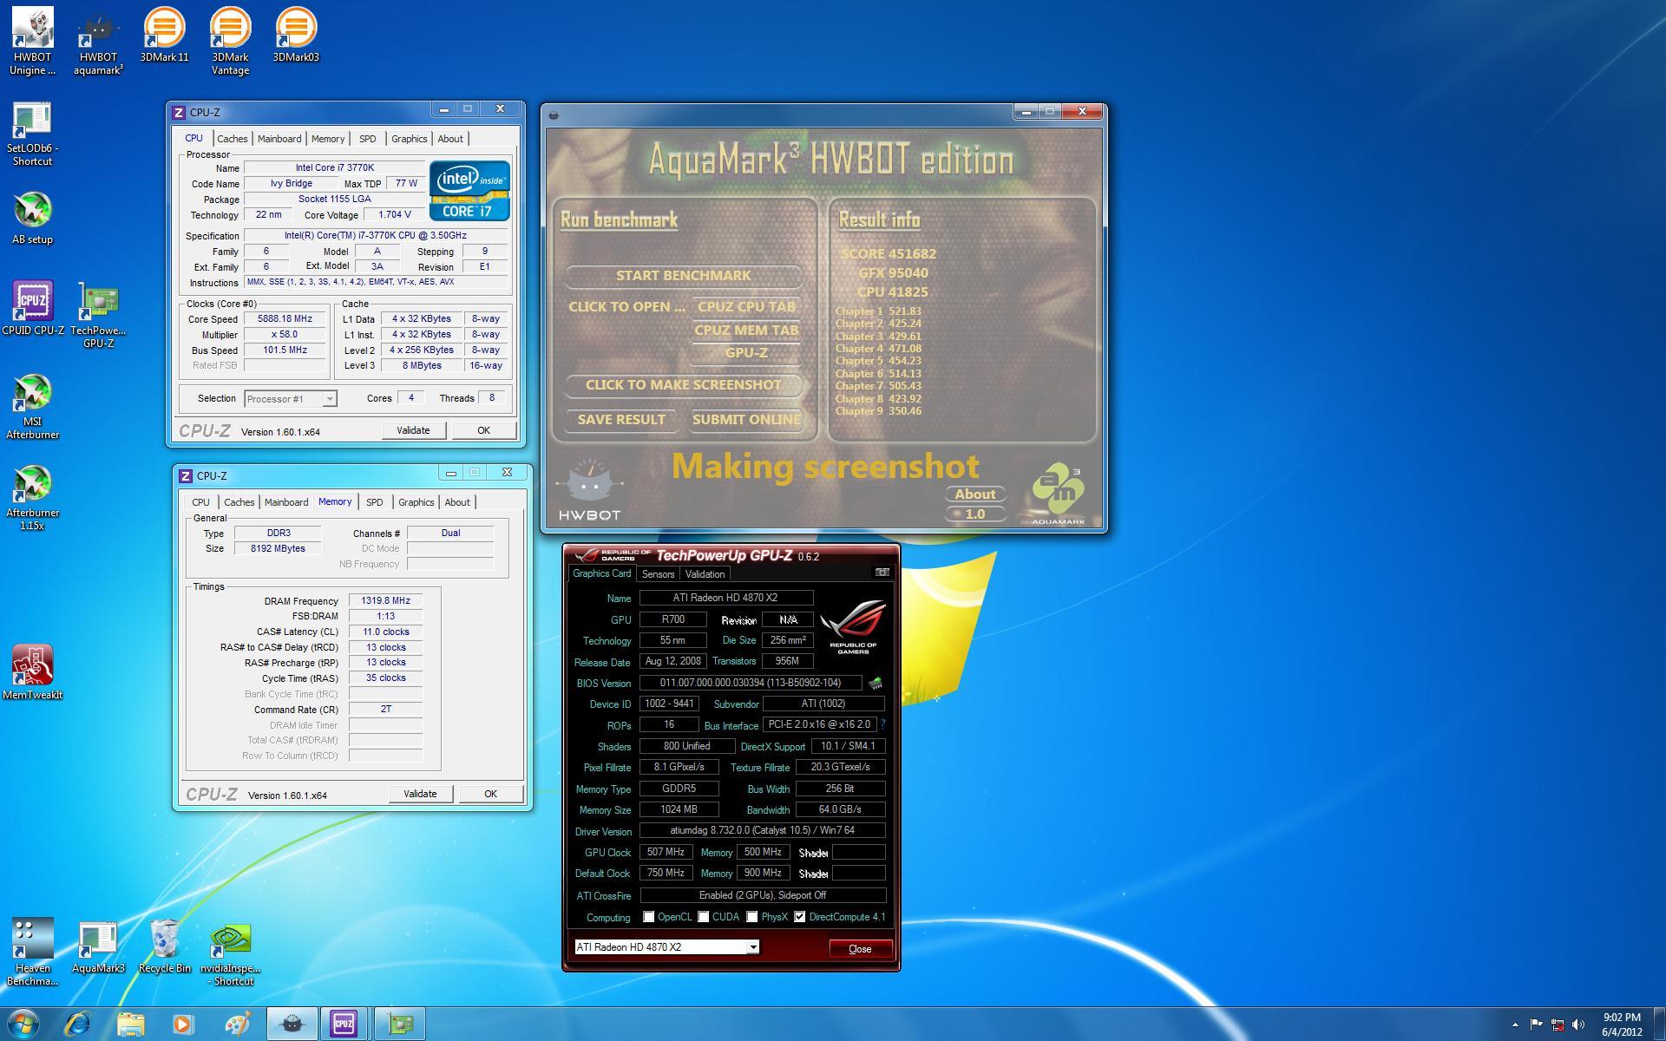Switch to Mainboard tab in top CPU-Z
Viewport: 1666px width, 1041px height.
[x=279, y=139]
